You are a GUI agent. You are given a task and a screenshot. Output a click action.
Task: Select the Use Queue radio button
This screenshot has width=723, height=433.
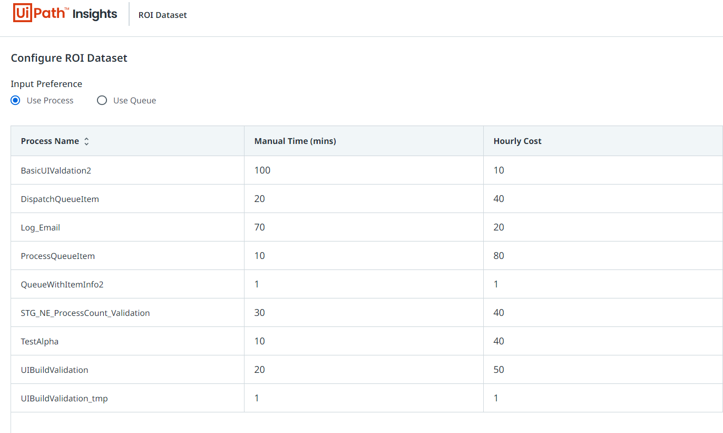[102, 100]
